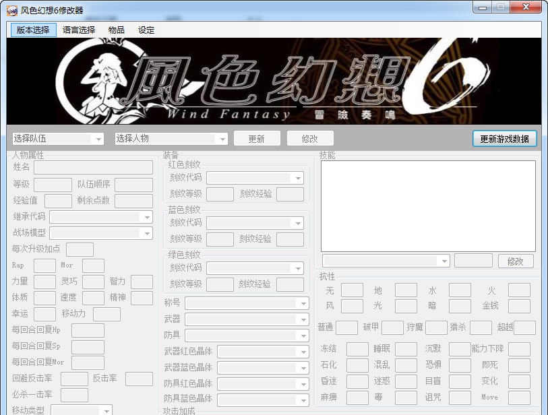Click the 回避反击率 input field

tap(74, 379)
